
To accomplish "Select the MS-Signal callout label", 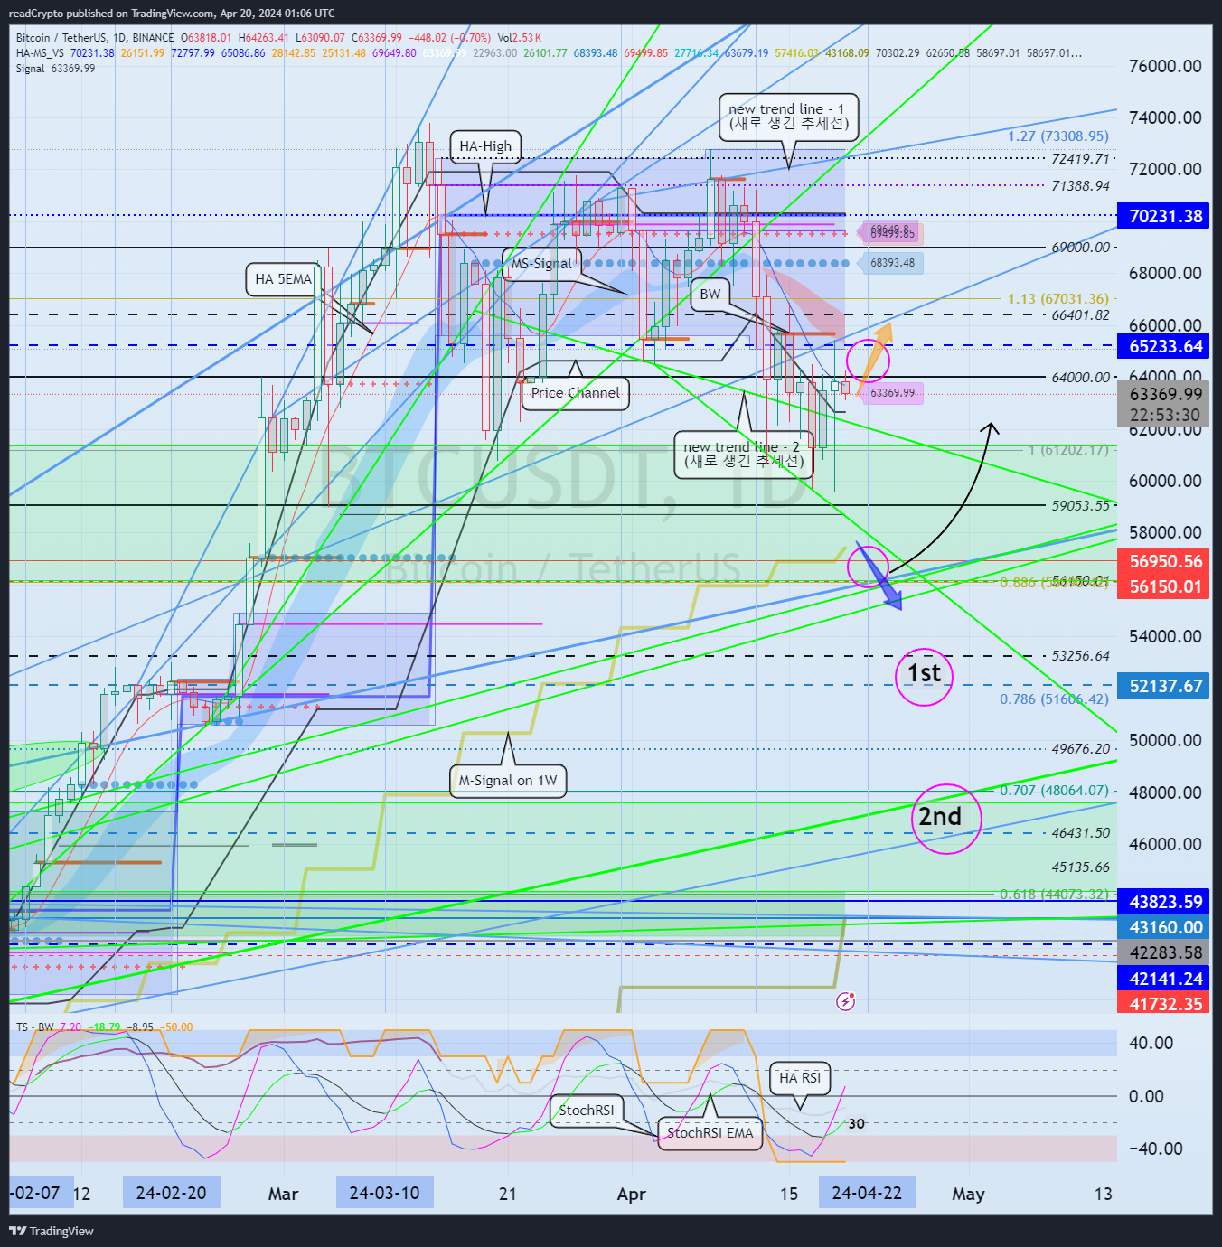I will 542,263.
